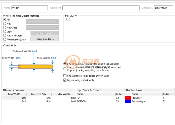Image resolution: width=175 pixels, height=125 pixels.
Task: Edit the Max Width 6mil value
Action: click(x=54, y=58)
